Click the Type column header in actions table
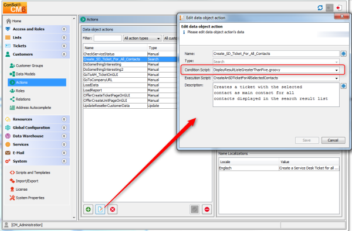352x231 pixels. (x=162, y=48)
